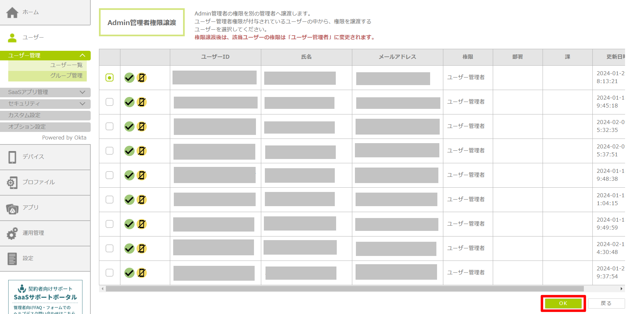Select the last row's radio button
Viewport: 630px width, 314px height.
coord(110,273)
